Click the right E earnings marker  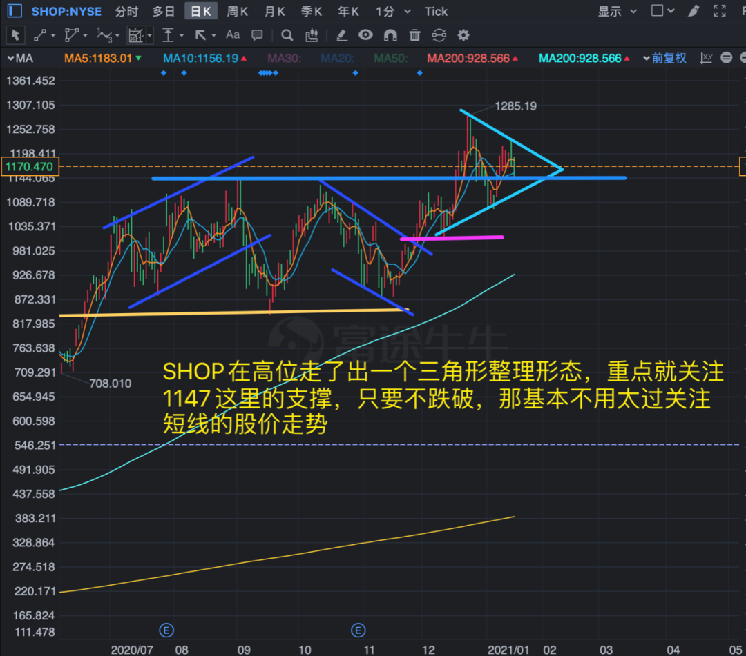[x=358, y=631]
